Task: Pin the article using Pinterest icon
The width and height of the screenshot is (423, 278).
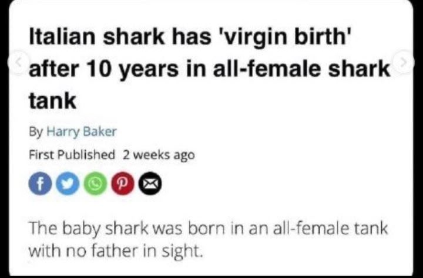Action: [x=122, y=184]
